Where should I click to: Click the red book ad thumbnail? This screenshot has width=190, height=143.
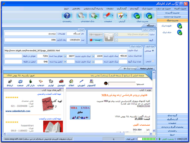(47, 104)
